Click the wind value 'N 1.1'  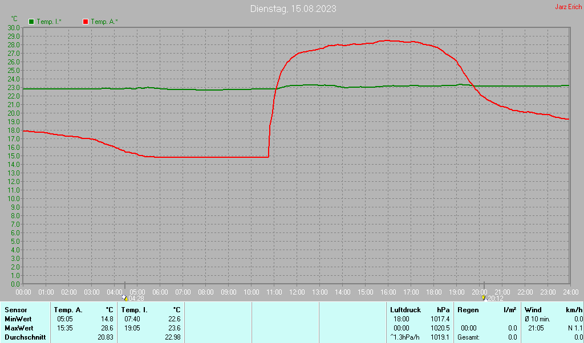click(x=575, y=329)
